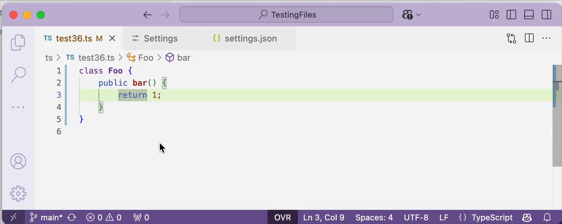Viewport: 562px width, 224px height.
Task: Click the highlighted return keyword
Action: (133, 95)
